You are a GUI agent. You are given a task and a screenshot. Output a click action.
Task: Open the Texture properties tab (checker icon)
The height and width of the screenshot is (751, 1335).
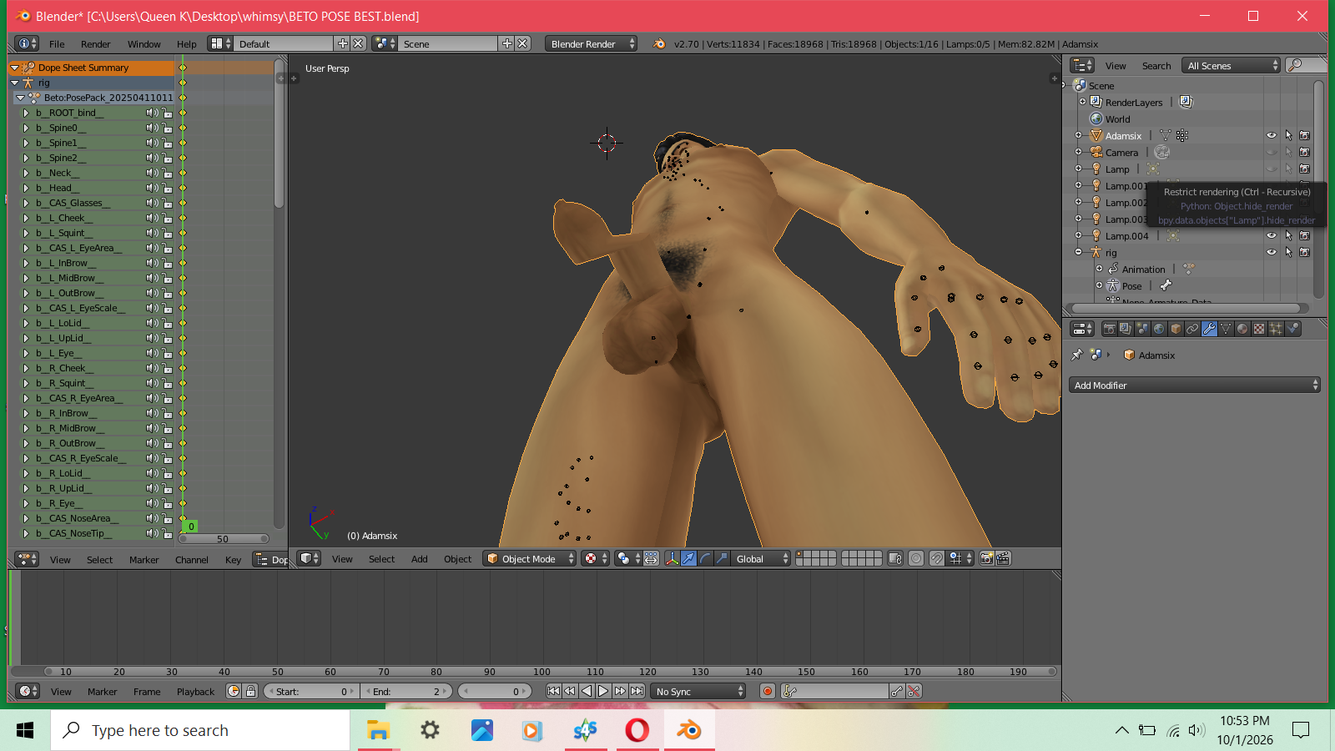[x=1259, y=329]
